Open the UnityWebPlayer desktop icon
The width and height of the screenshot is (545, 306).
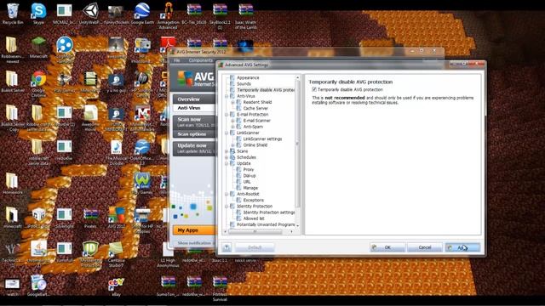pos(90,14)
